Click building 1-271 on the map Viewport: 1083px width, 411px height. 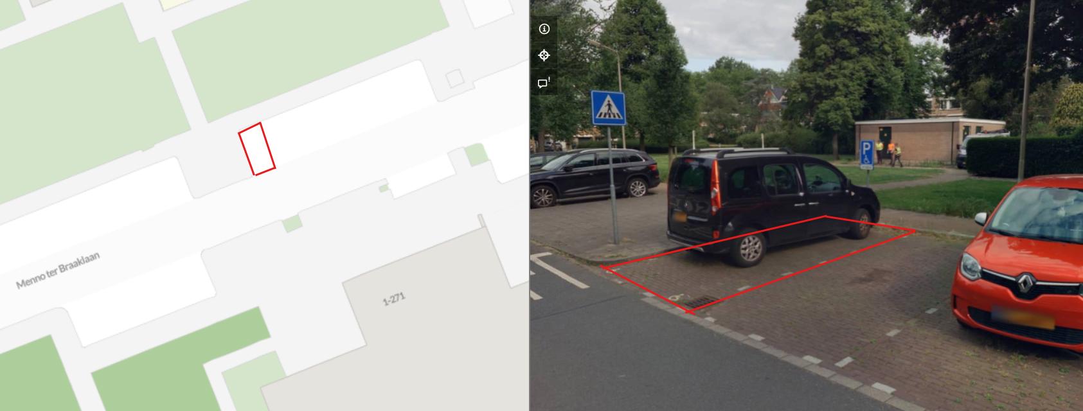coord(393,299)
